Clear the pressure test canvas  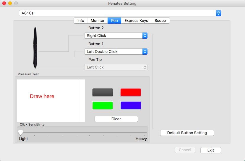click(116, 119)
